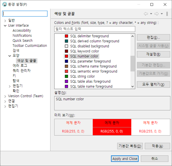Click the red swatch for SQL delimiter foreground
The width and height of the screenshot is (172, 166).
click(66, 36)
